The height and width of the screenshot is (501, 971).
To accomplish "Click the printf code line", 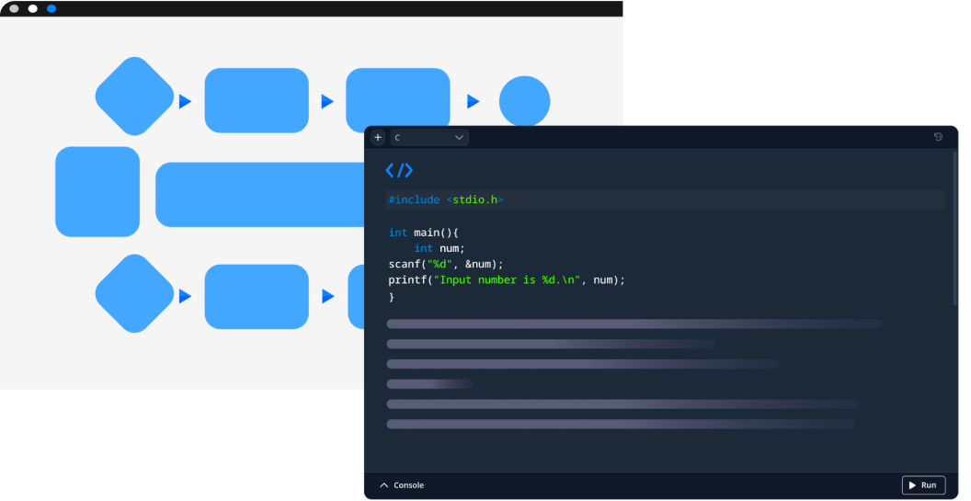I will point(506,280).
